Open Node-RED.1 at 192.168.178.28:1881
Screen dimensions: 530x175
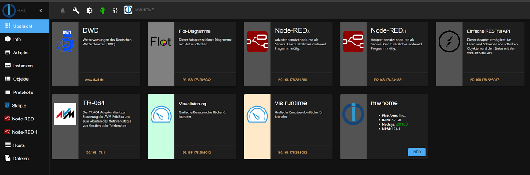pos(388,80)
